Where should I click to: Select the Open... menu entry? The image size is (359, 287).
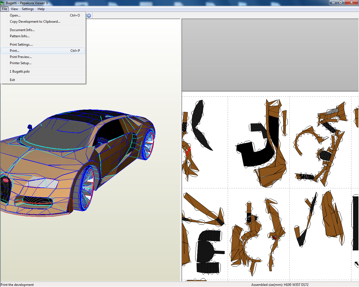15,15
